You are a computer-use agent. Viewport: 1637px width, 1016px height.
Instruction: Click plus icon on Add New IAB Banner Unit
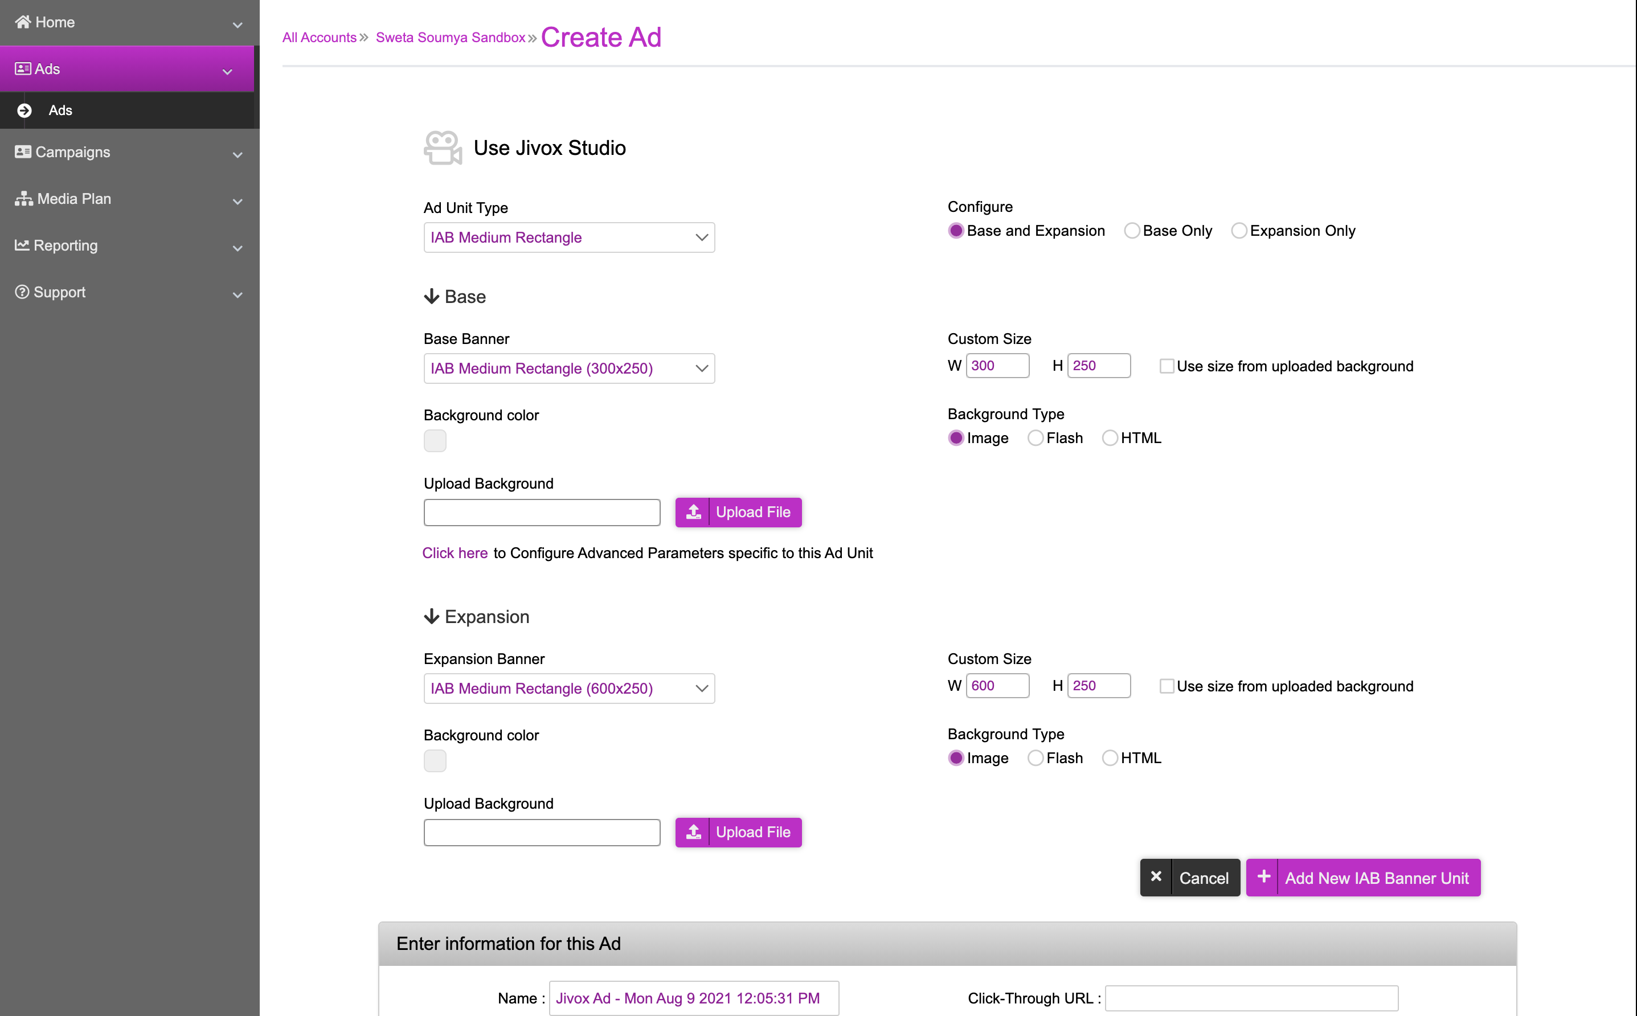(x=1263, y=876)
